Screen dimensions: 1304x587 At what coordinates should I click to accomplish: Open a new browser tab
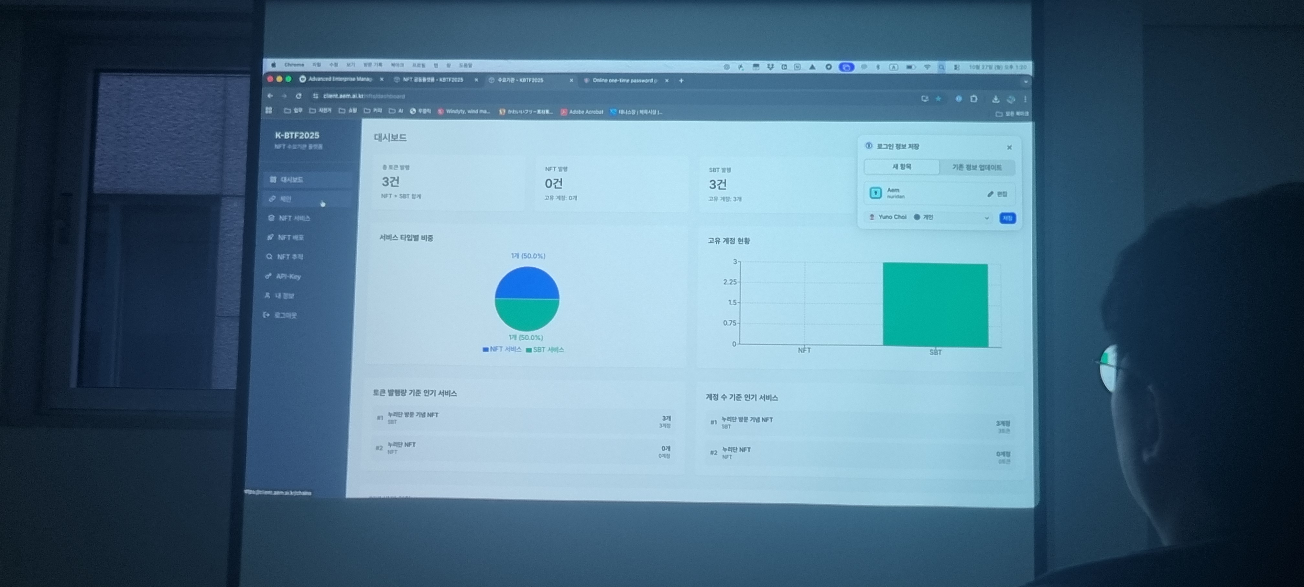[x=681, y=80]
